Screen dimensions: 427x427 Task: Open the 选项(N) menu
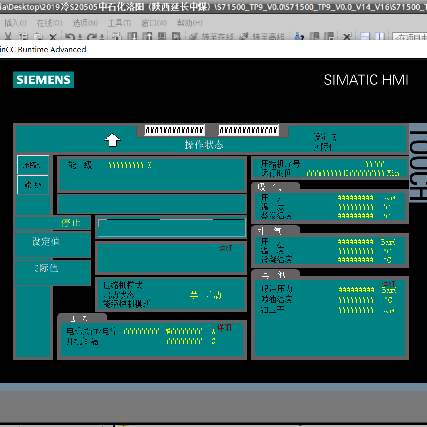[85, 23]
